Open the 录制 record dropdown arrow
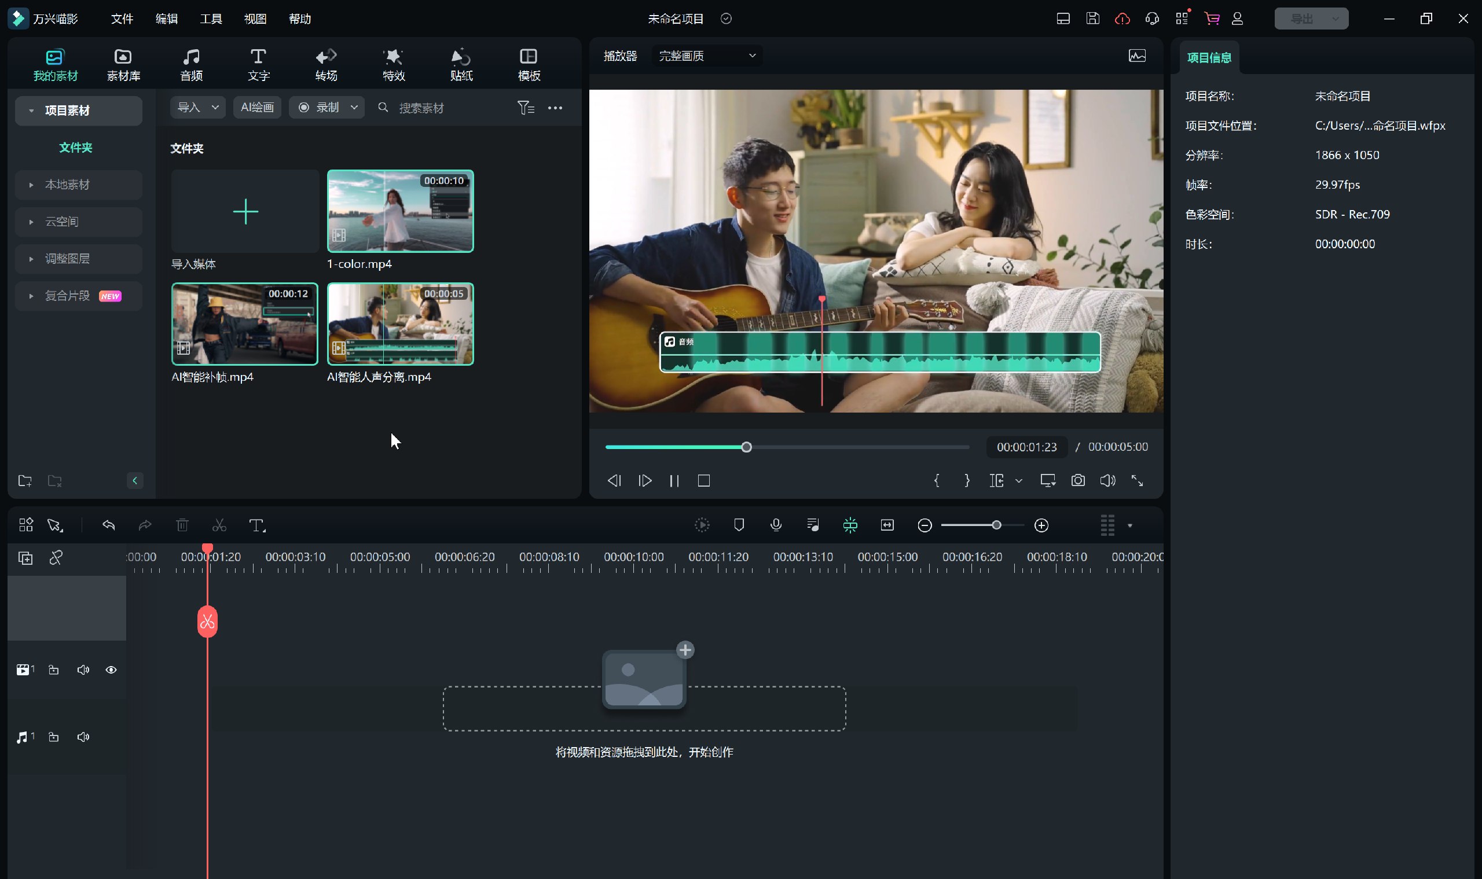1482x879 pixels. click(354, 107)
